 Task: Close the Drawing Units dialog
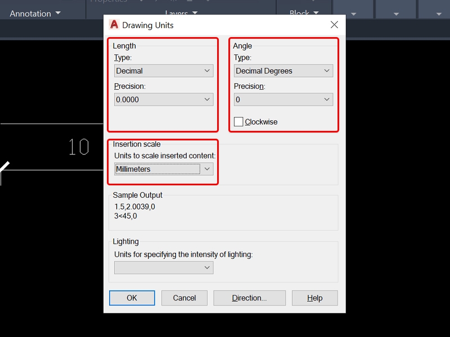[334, 25]
